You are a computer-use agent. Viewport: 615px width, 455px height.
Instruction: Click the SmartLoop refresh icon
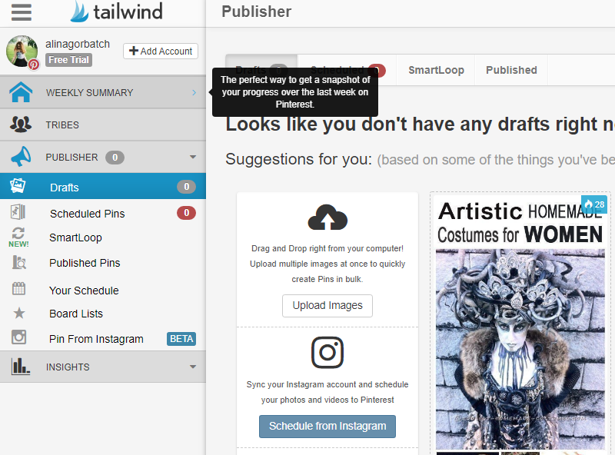click(18, 233)
